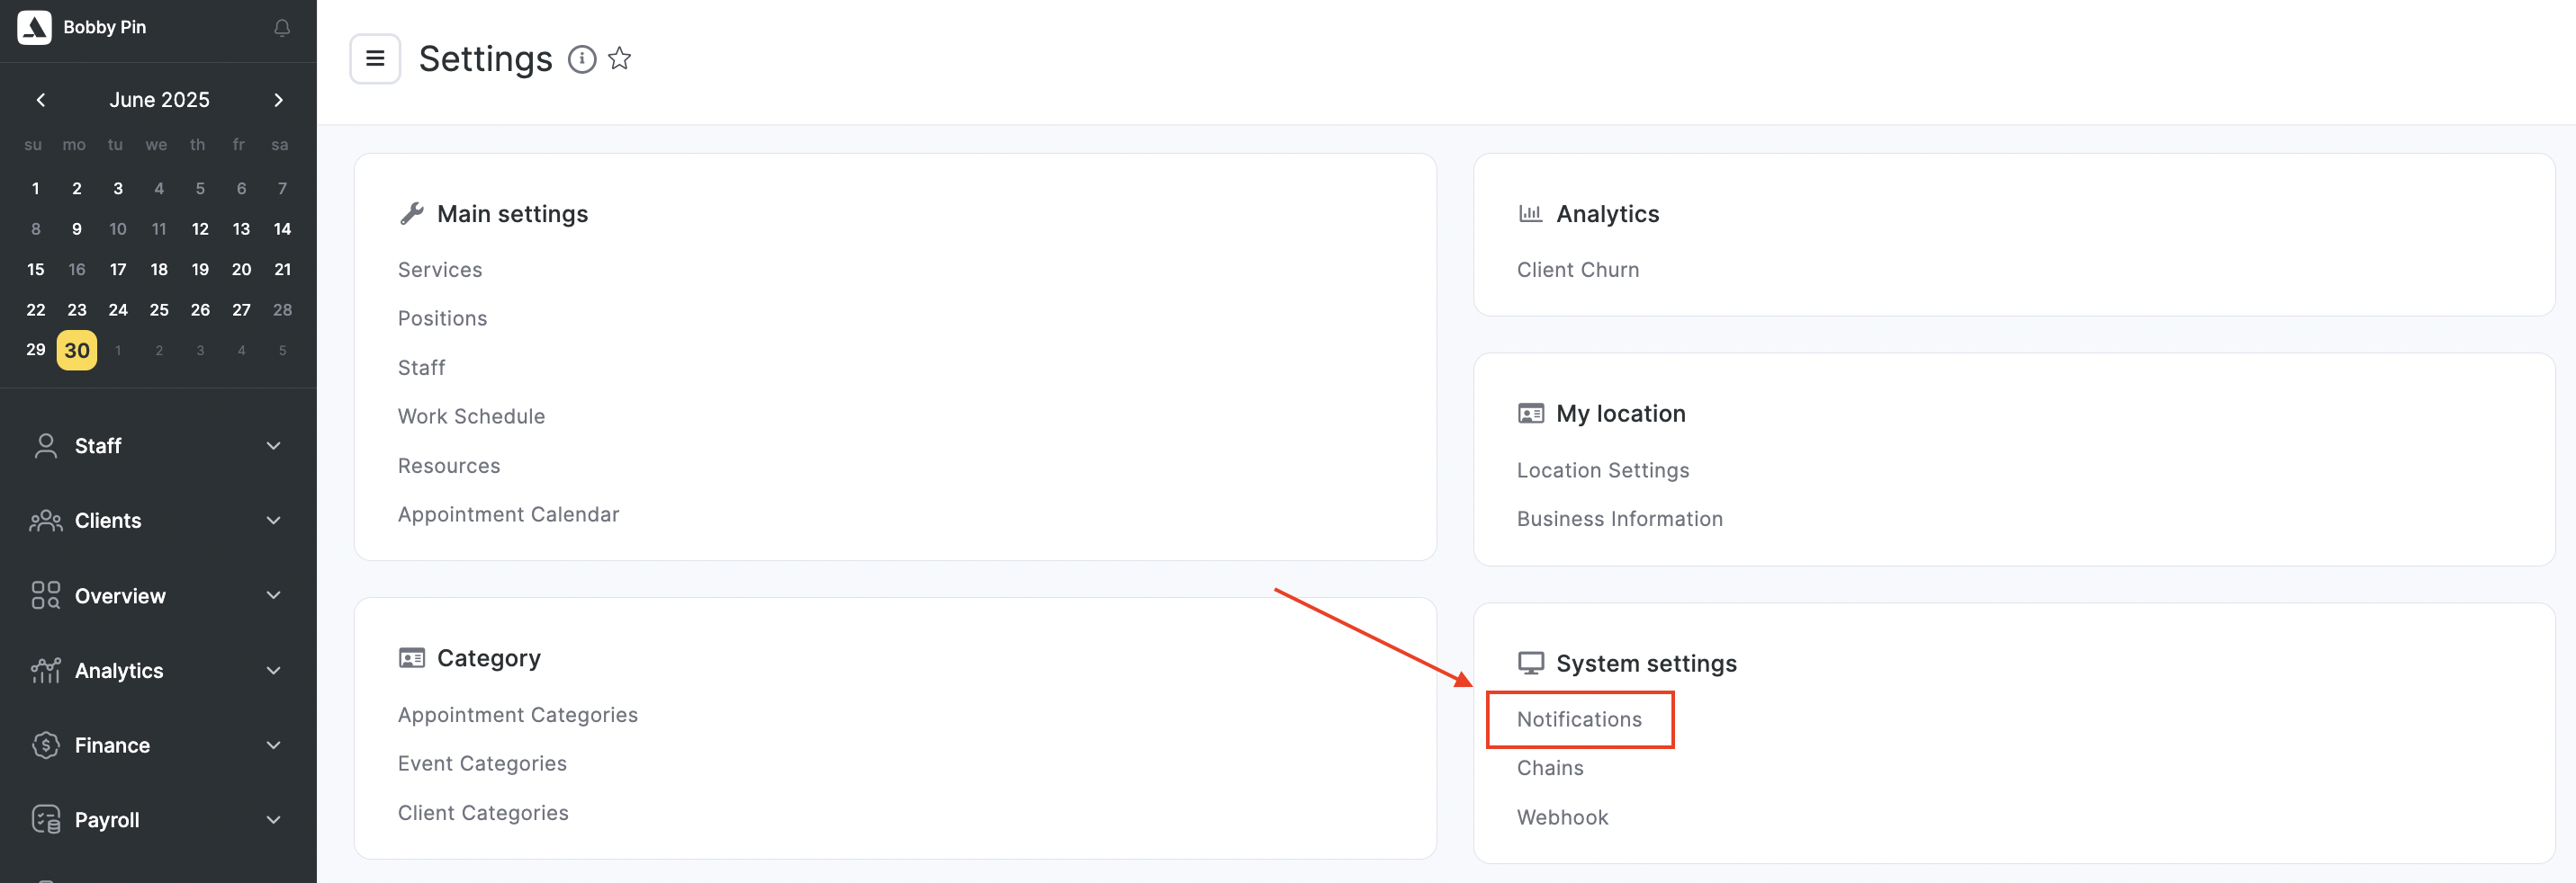Open Notifications under System settings
This screenshot has height=883, width=2576.
coord(1579,719)
